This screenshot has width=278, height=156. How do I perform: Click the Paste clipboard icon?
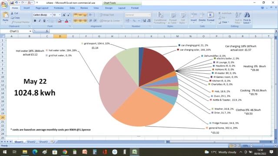(6, 15)
